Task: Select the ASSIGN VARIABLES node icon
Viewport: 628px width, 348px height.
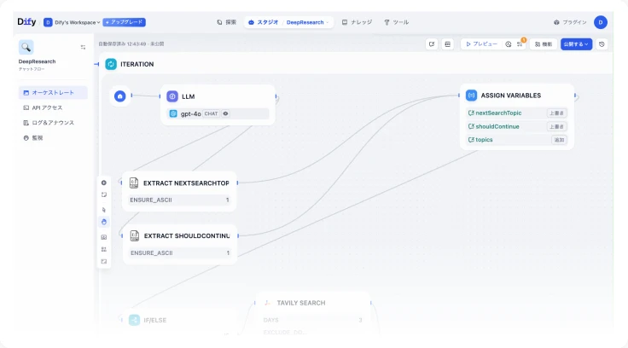Action: tap(471, 96)
